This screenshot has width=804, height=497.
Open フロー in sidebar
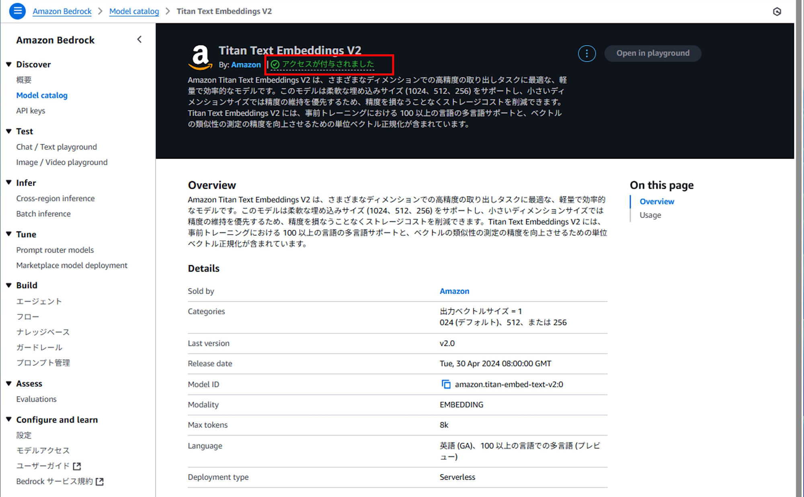pyautogui.click(x=28, y=317)
